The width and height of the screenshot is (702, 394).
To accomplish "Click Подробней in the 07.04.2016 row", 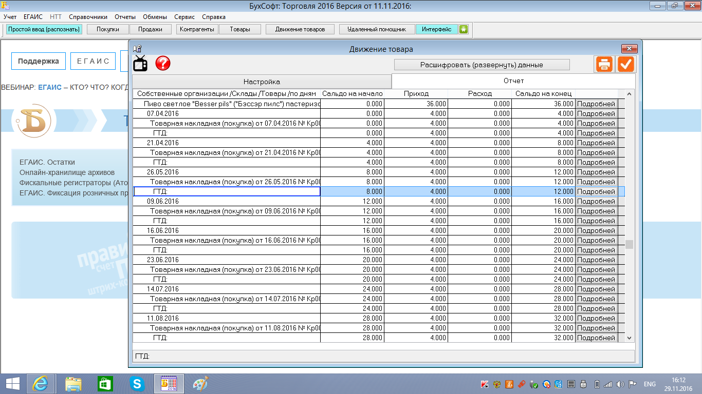I will click(596, 114).
